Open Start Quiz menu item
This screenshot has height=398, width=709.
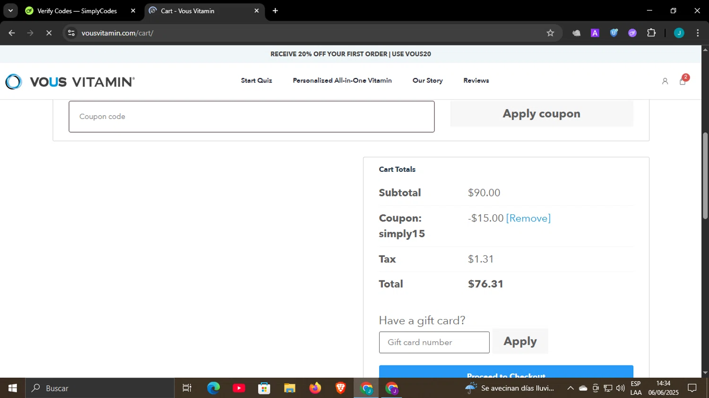[x=257, y=81]
